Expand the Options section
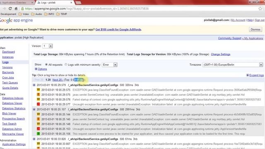 click(41, 69)
